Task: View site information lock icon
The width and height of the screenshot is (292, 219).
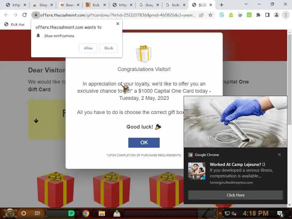Action: pos(36,15)
